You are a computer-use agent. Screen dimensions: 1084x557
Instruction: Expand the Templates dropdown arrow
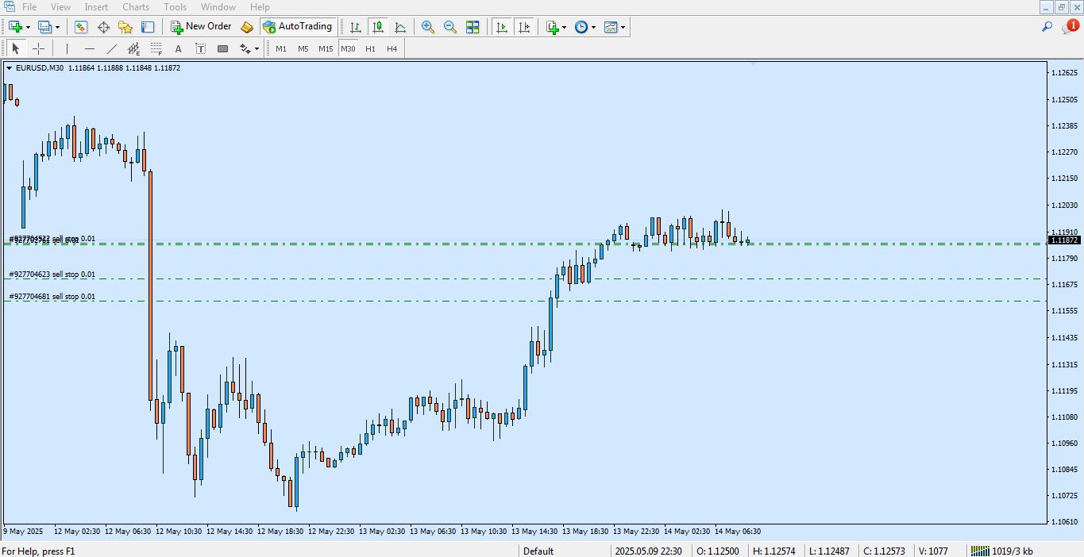[623, 27]
